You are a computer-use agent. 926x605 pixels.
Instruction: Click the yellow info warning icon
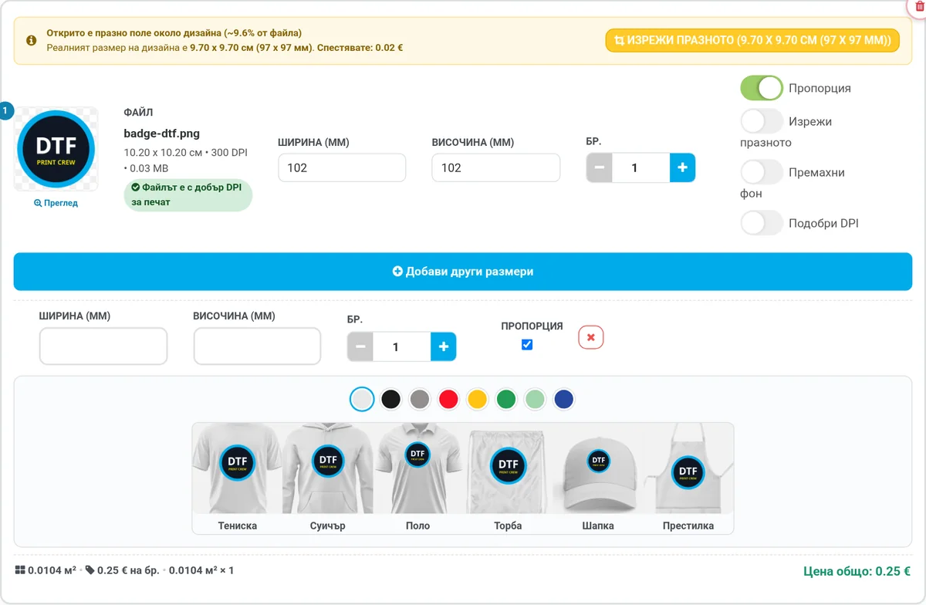click(x=32, y=40)
